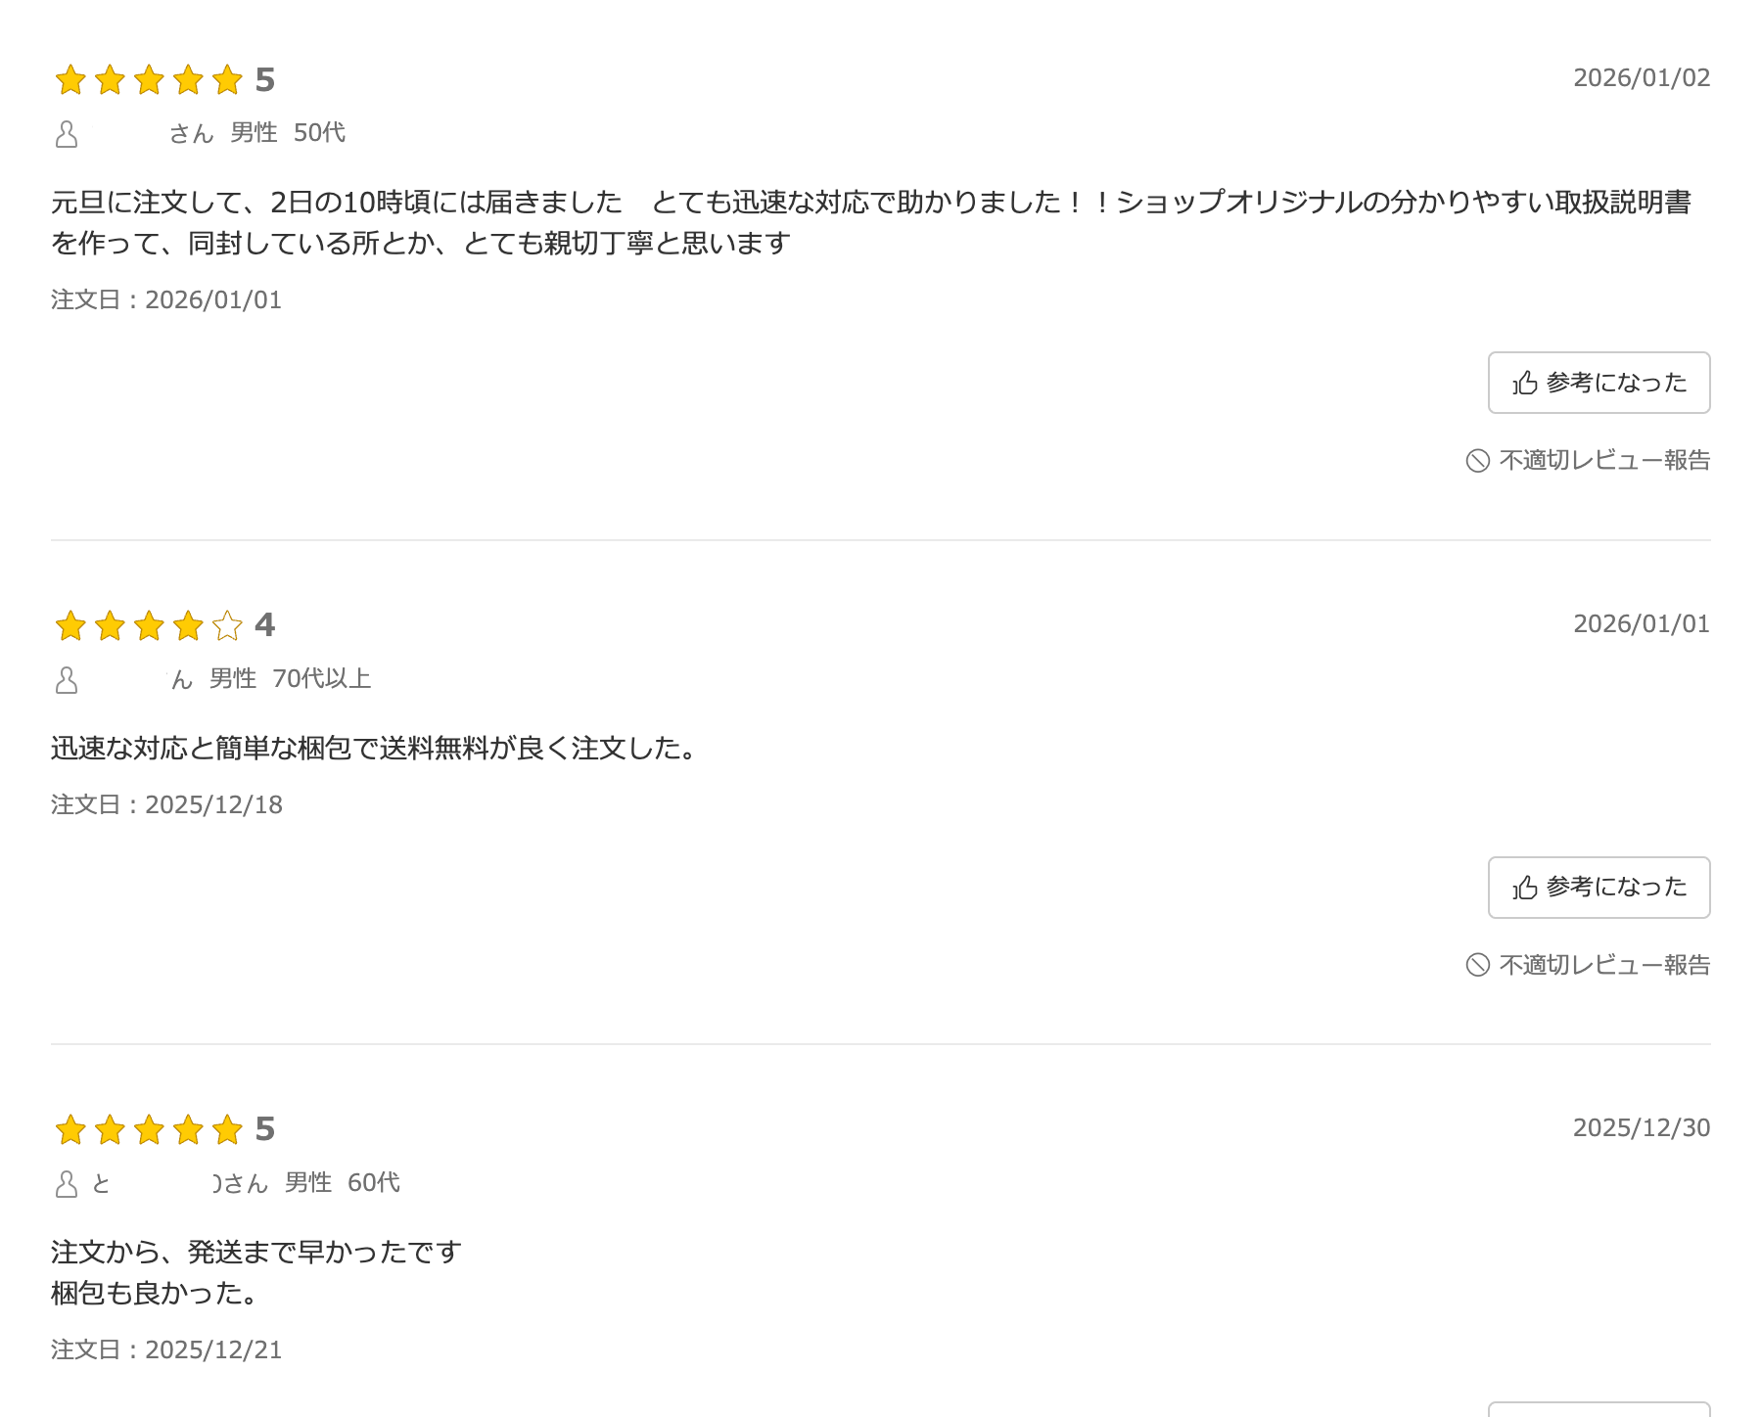Click the thumbs-up icon on the second review
Screen dimensions: 1761x1417
point(1524,887)
